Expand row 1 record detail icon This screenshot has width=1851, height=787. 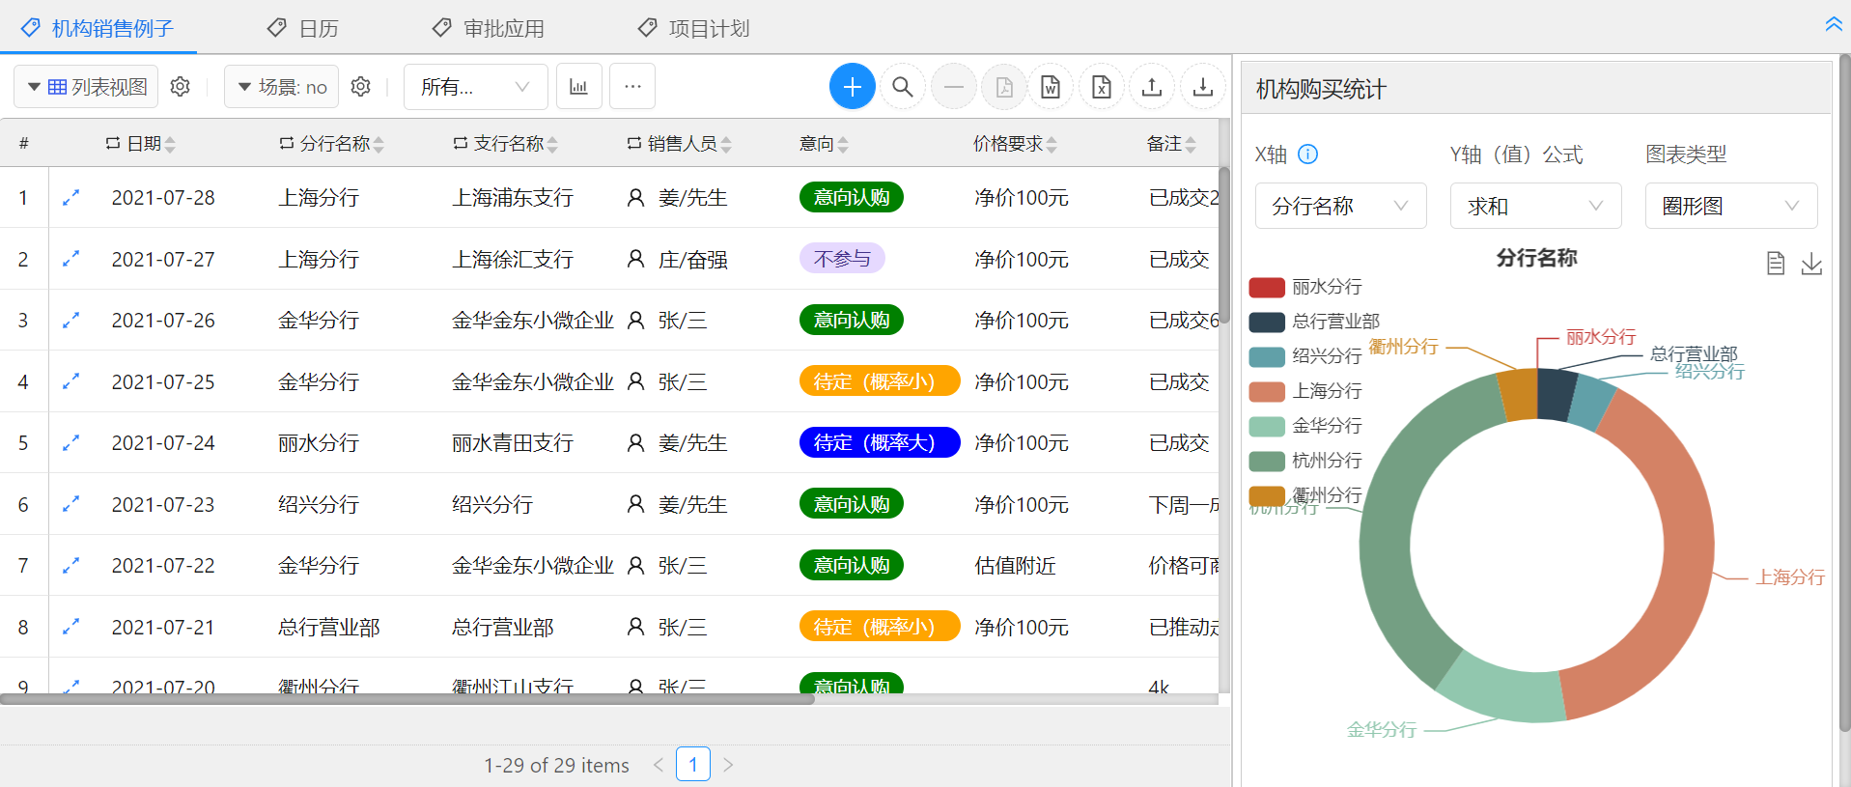pyautogui.click(x=70, y=197)
